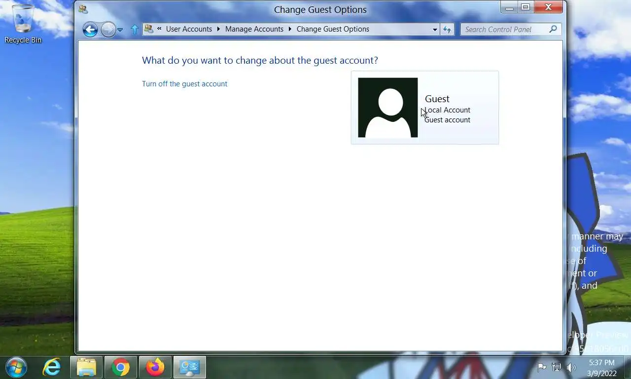
Task: Click the Guest account description text
Action: [448, 120]
